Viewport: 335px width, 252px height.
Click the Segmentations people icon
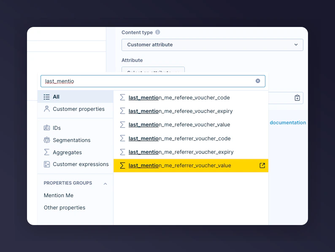point(47,140)
